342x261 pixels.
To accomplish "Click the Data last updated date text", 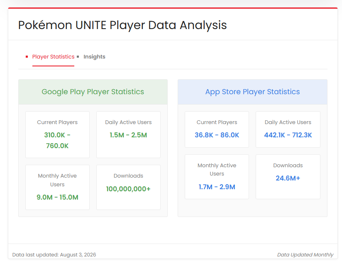I will pyautogui.click(x=54, y=255).
